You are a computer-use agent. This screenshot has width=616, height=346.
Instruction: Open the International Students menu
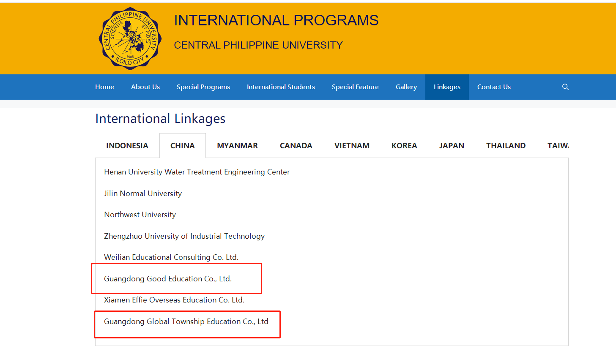click(x=281, y=87)
